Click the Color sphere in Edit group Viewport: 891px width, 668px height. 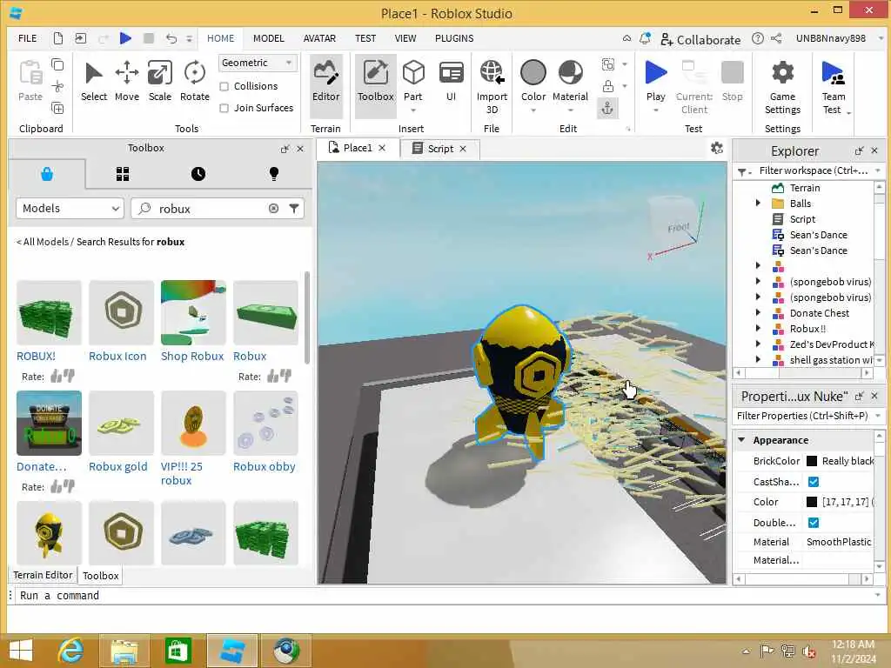pos(533,73)
